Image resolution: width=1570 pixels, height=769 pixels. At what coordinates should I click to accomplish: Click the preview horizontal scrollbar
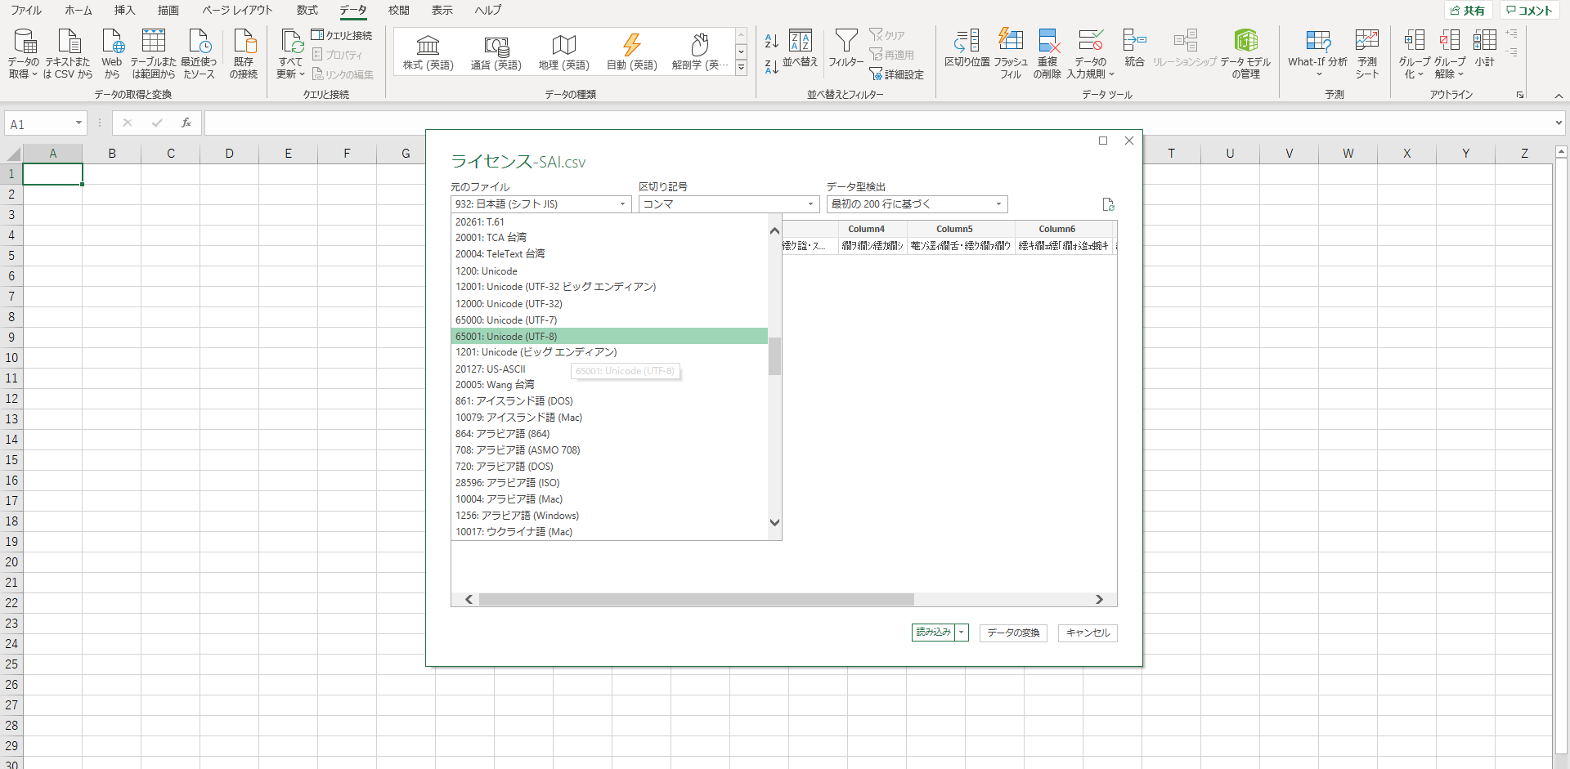[696, 600]
